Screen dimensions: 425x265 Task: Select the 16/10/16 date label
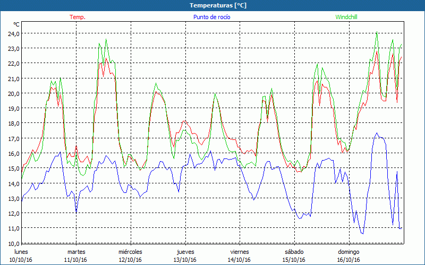point(348,260)
